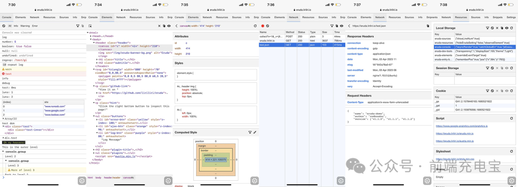Expand the h2 class="subtitle" node
518x187 pixels.
pyautogui.click(x=97, y=62)
